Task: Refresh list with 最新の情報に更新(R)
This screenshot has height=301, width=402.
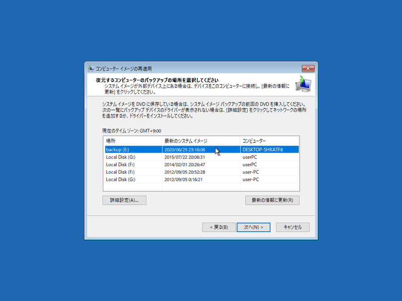Action: pos(272,200)
